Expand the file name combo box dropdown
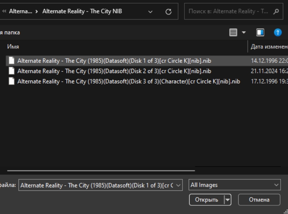 pyautogui.click(x=178, y=185)
